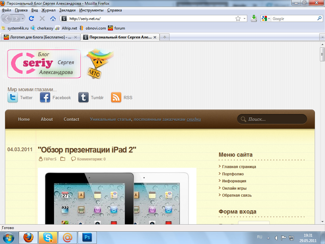Click the orange RSS feed icon

pos(116,98)
